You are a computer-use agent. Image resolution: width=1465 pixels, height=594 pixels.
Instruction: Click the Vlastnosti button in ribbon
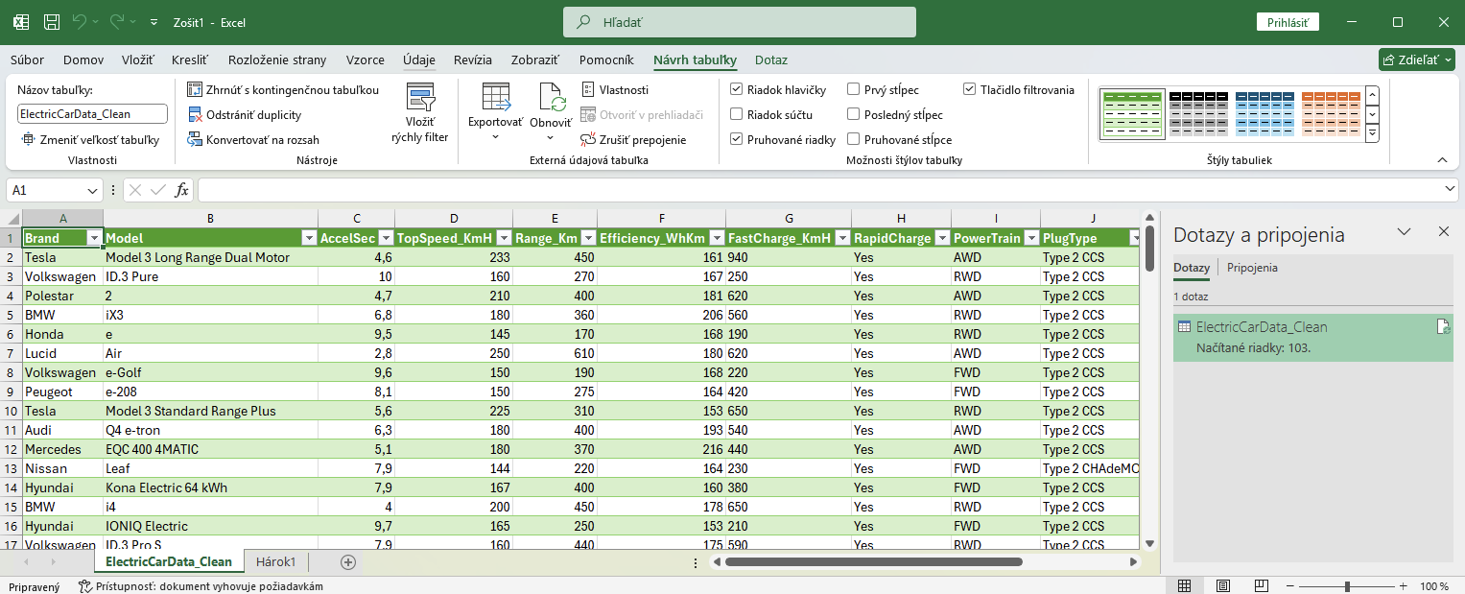(x=615, y=89)
